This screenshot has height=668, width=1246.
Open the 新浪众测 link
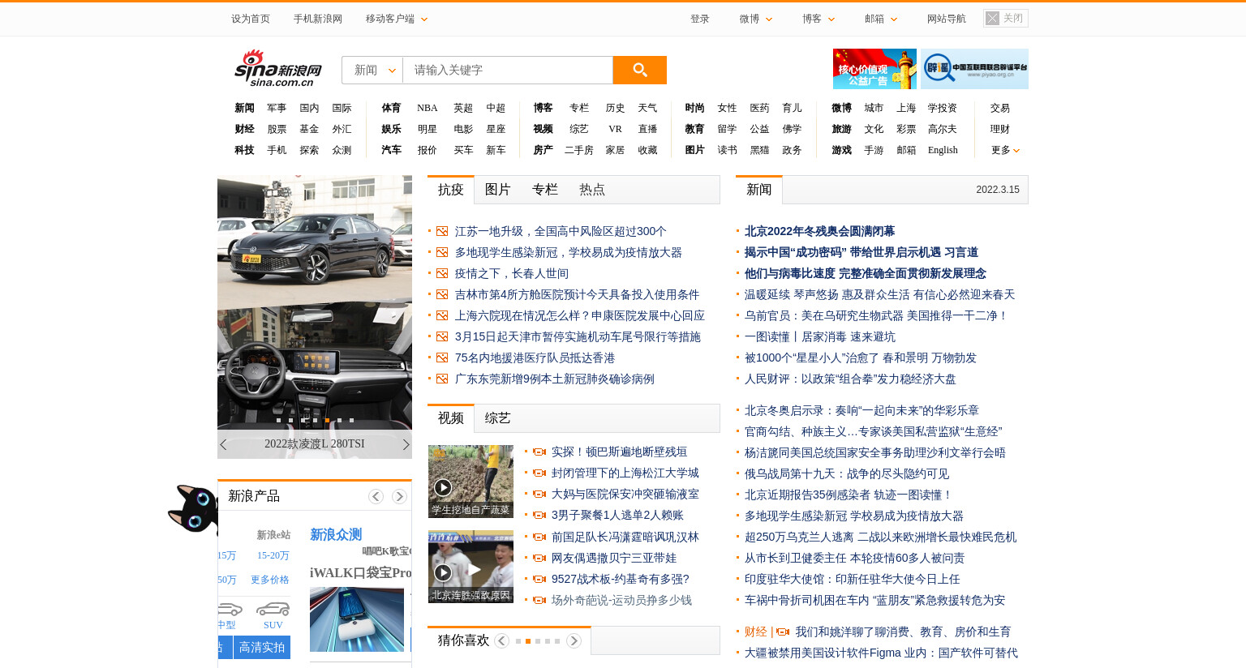[x=336, y=534]
